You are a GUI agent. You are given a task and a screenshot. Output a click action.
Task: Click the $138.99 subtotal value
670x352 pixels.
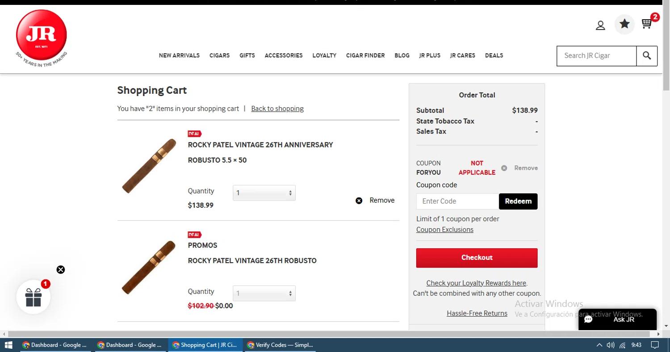[525, 110]
